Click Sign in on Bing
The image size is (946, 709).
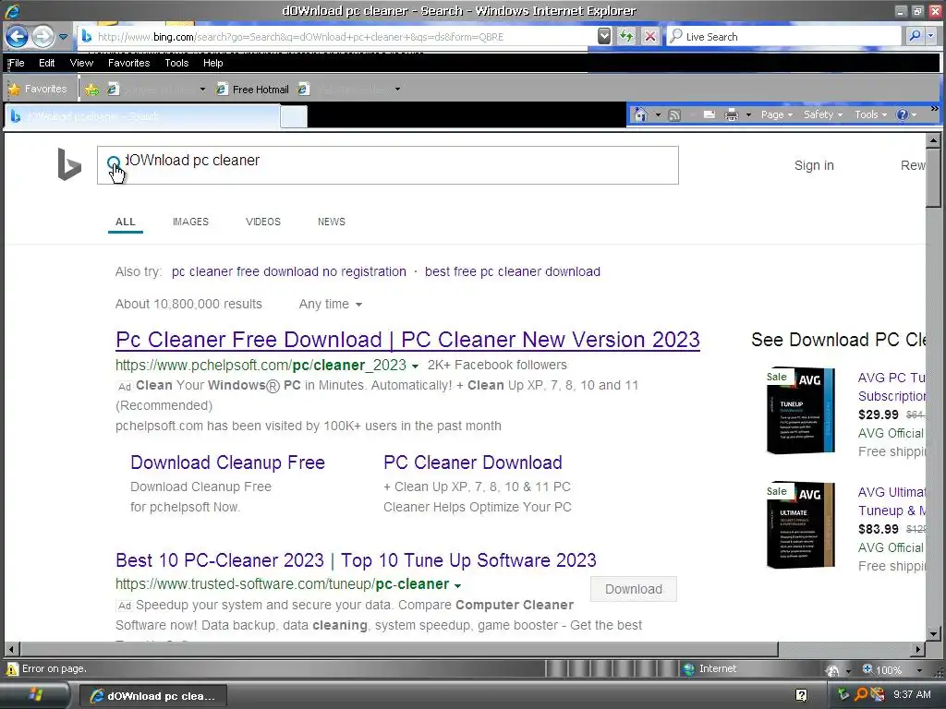814,165
